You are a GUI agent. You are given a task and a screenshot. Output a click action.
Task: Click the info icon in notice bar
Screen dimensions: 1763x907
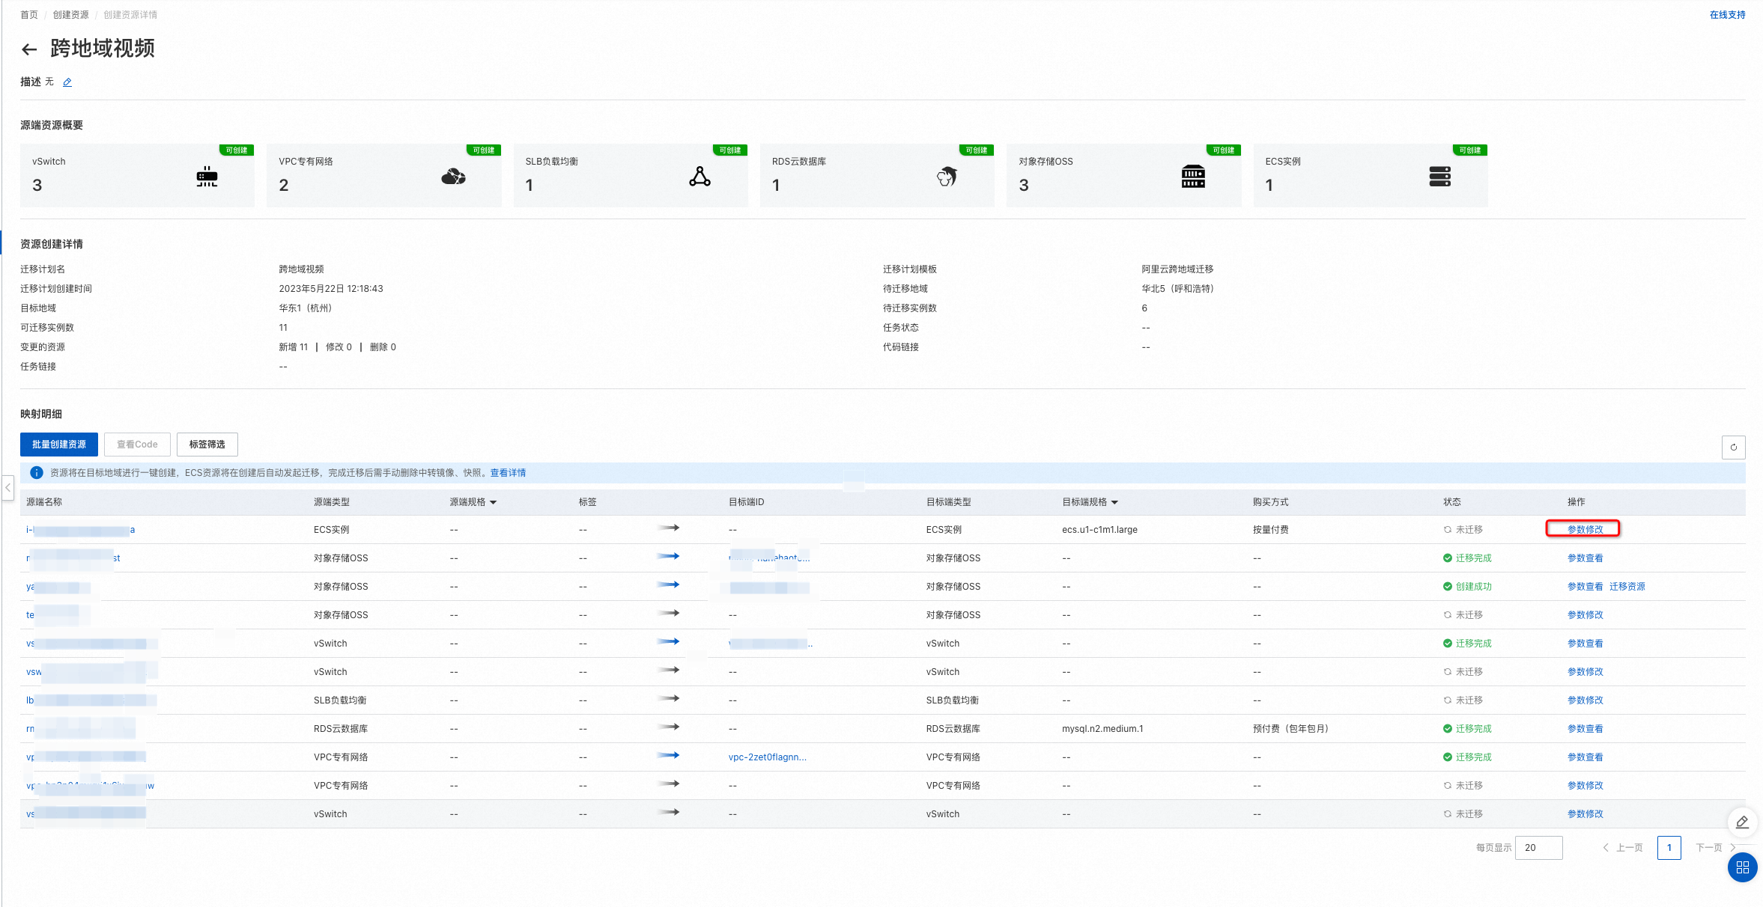click(36, 473)
